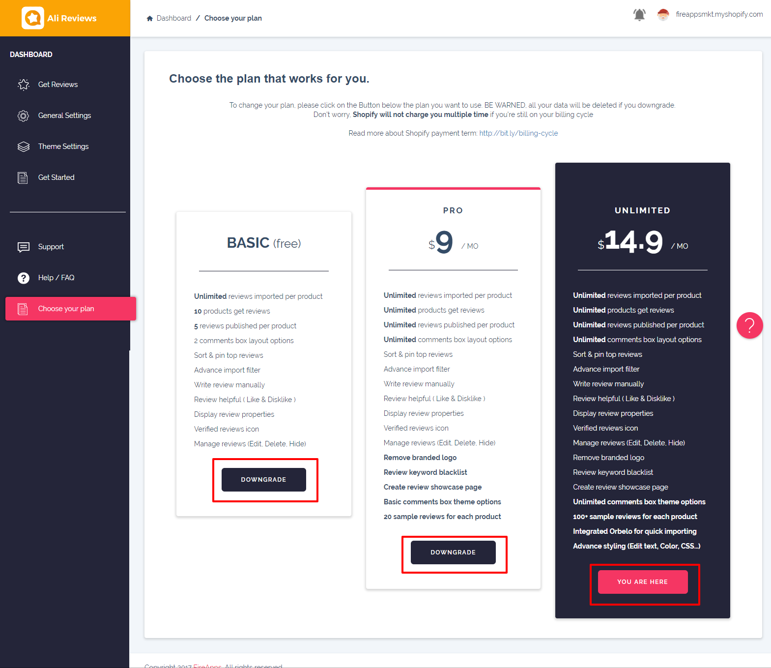
Task: Click the Get Started document icon
Action: pos(23,177)
